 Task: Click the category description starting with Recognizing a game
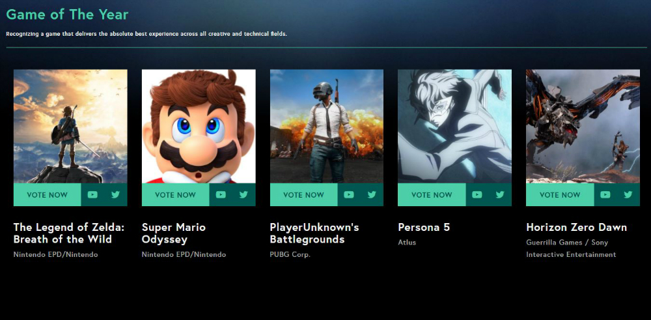click(146, 34)
